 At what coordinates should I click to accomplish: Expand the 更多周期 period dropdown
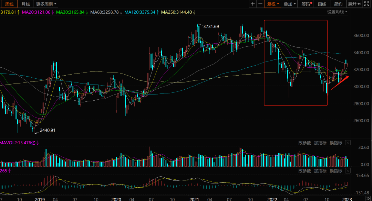[x=46, y=4]
